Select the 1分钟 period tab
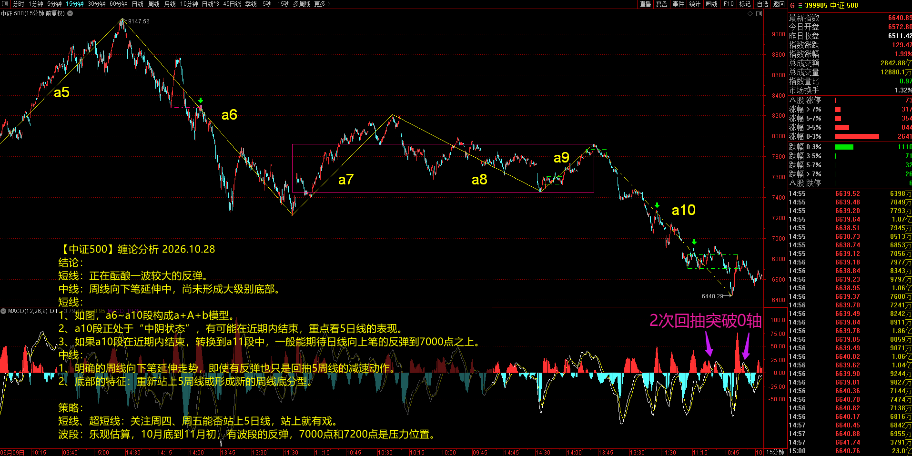 36,4
